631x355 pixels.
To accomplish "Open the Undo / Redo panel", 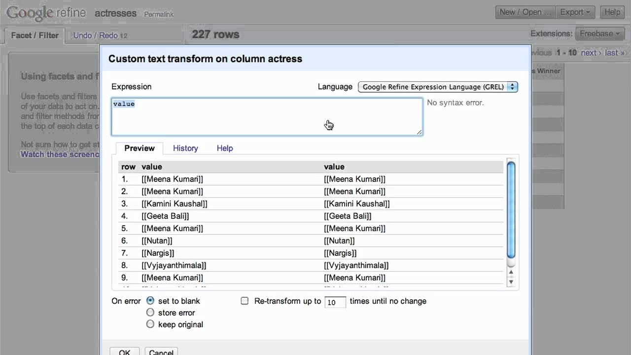I will (x=97, y=35).
